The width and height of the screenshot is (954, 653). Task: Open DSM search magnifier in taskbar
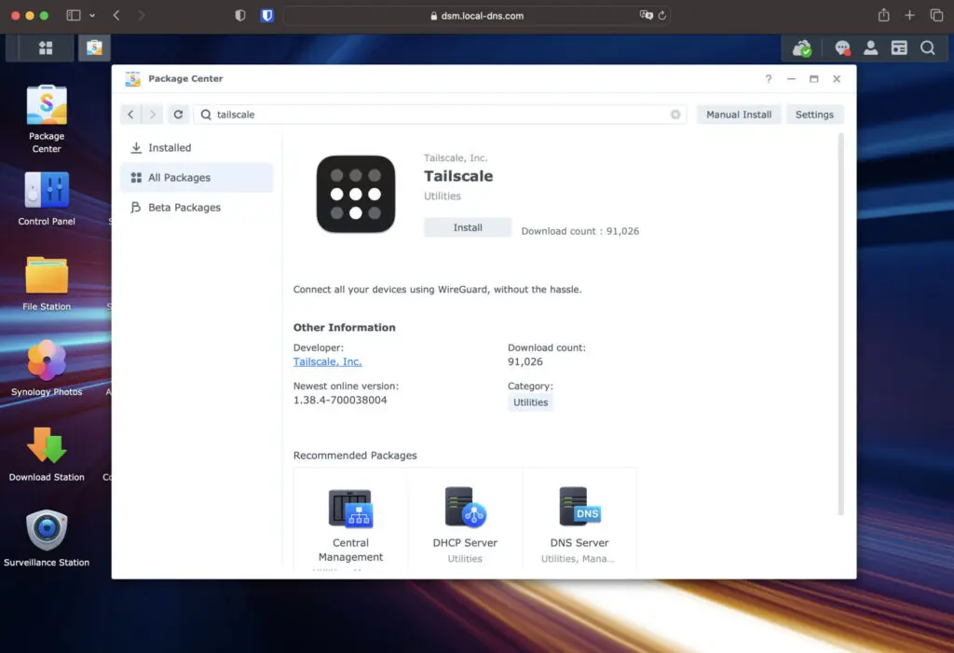tap(927, 48)
